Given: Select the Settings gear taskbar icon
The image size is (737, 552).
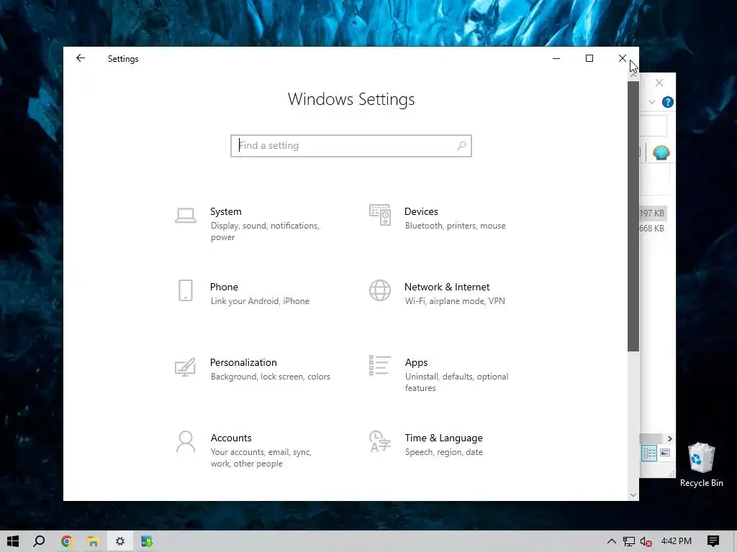Looking at the screenshot, I should pyautogui.click(x=120, y=541).
